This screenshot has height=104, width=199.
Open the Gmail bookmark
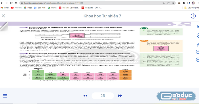click(5, 8)
